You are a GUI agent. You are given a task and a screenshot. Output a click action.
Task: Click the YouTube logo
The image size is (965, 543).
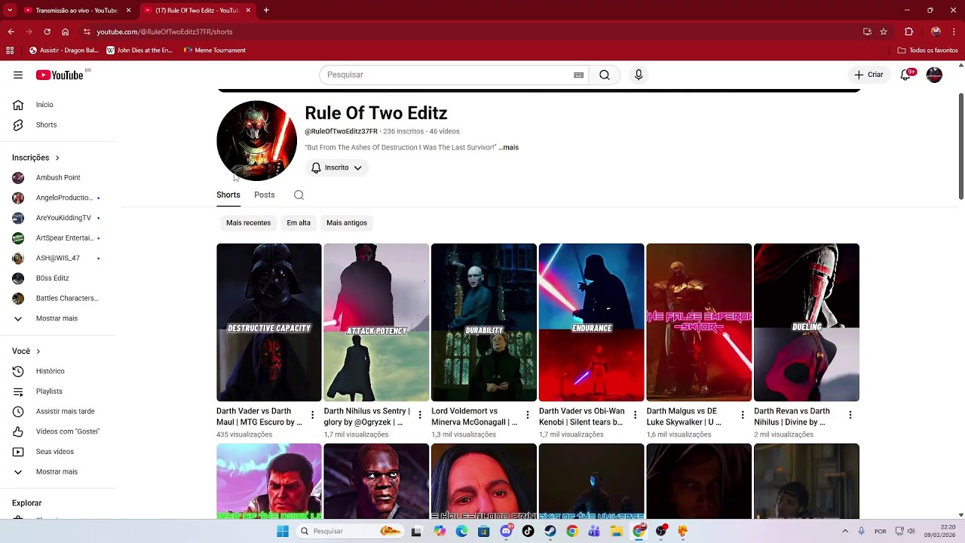[x=60, y=75]
